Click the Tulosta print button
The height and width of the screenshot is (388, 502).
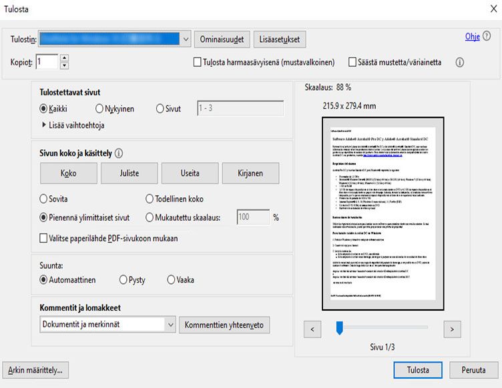click(418, 370)
